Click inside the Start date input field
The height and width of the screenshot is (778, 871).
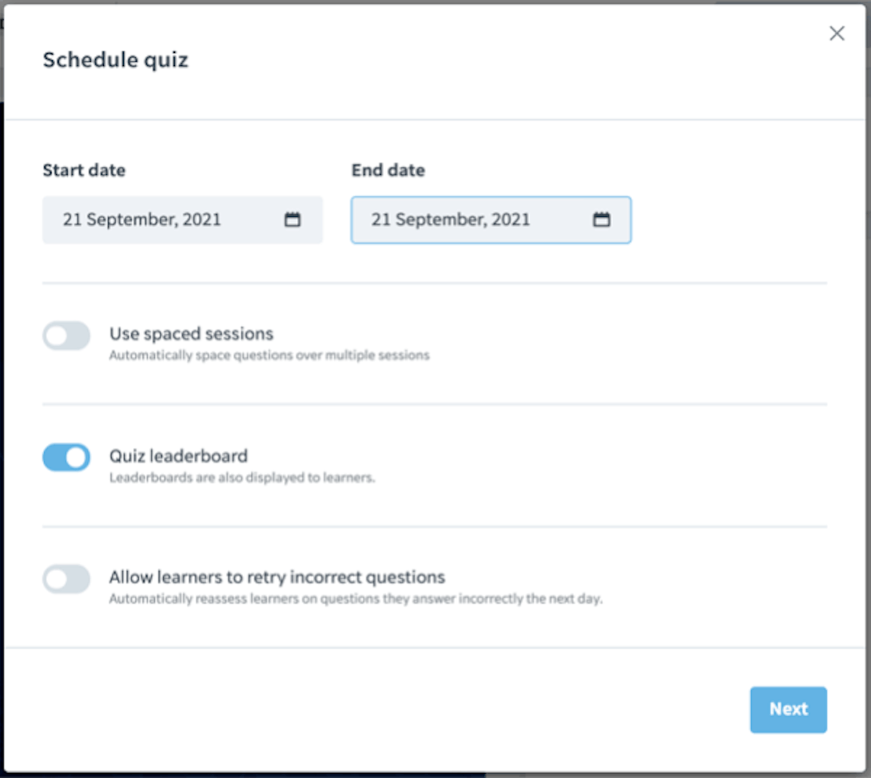point(182,220)
